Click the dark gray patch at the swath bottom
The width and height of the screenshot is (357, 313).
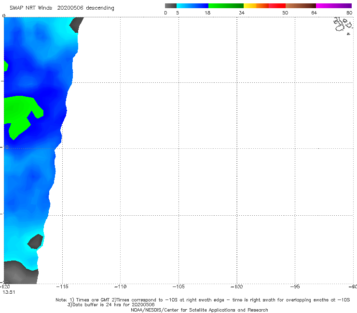pos(20,273)
